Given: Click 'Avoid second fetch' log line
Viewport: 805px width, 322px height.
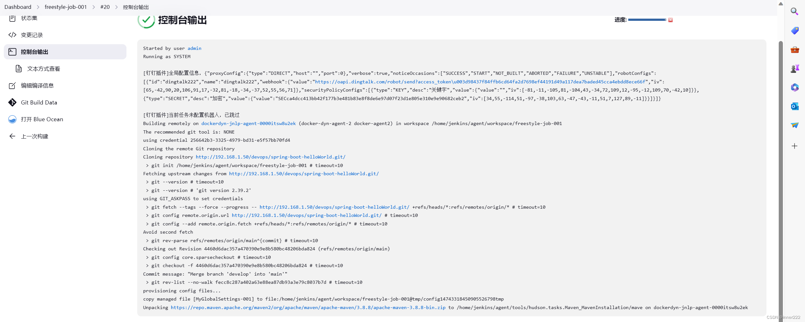Looking at the screenshot, I should pyautogui.click(x=168, y=232).
